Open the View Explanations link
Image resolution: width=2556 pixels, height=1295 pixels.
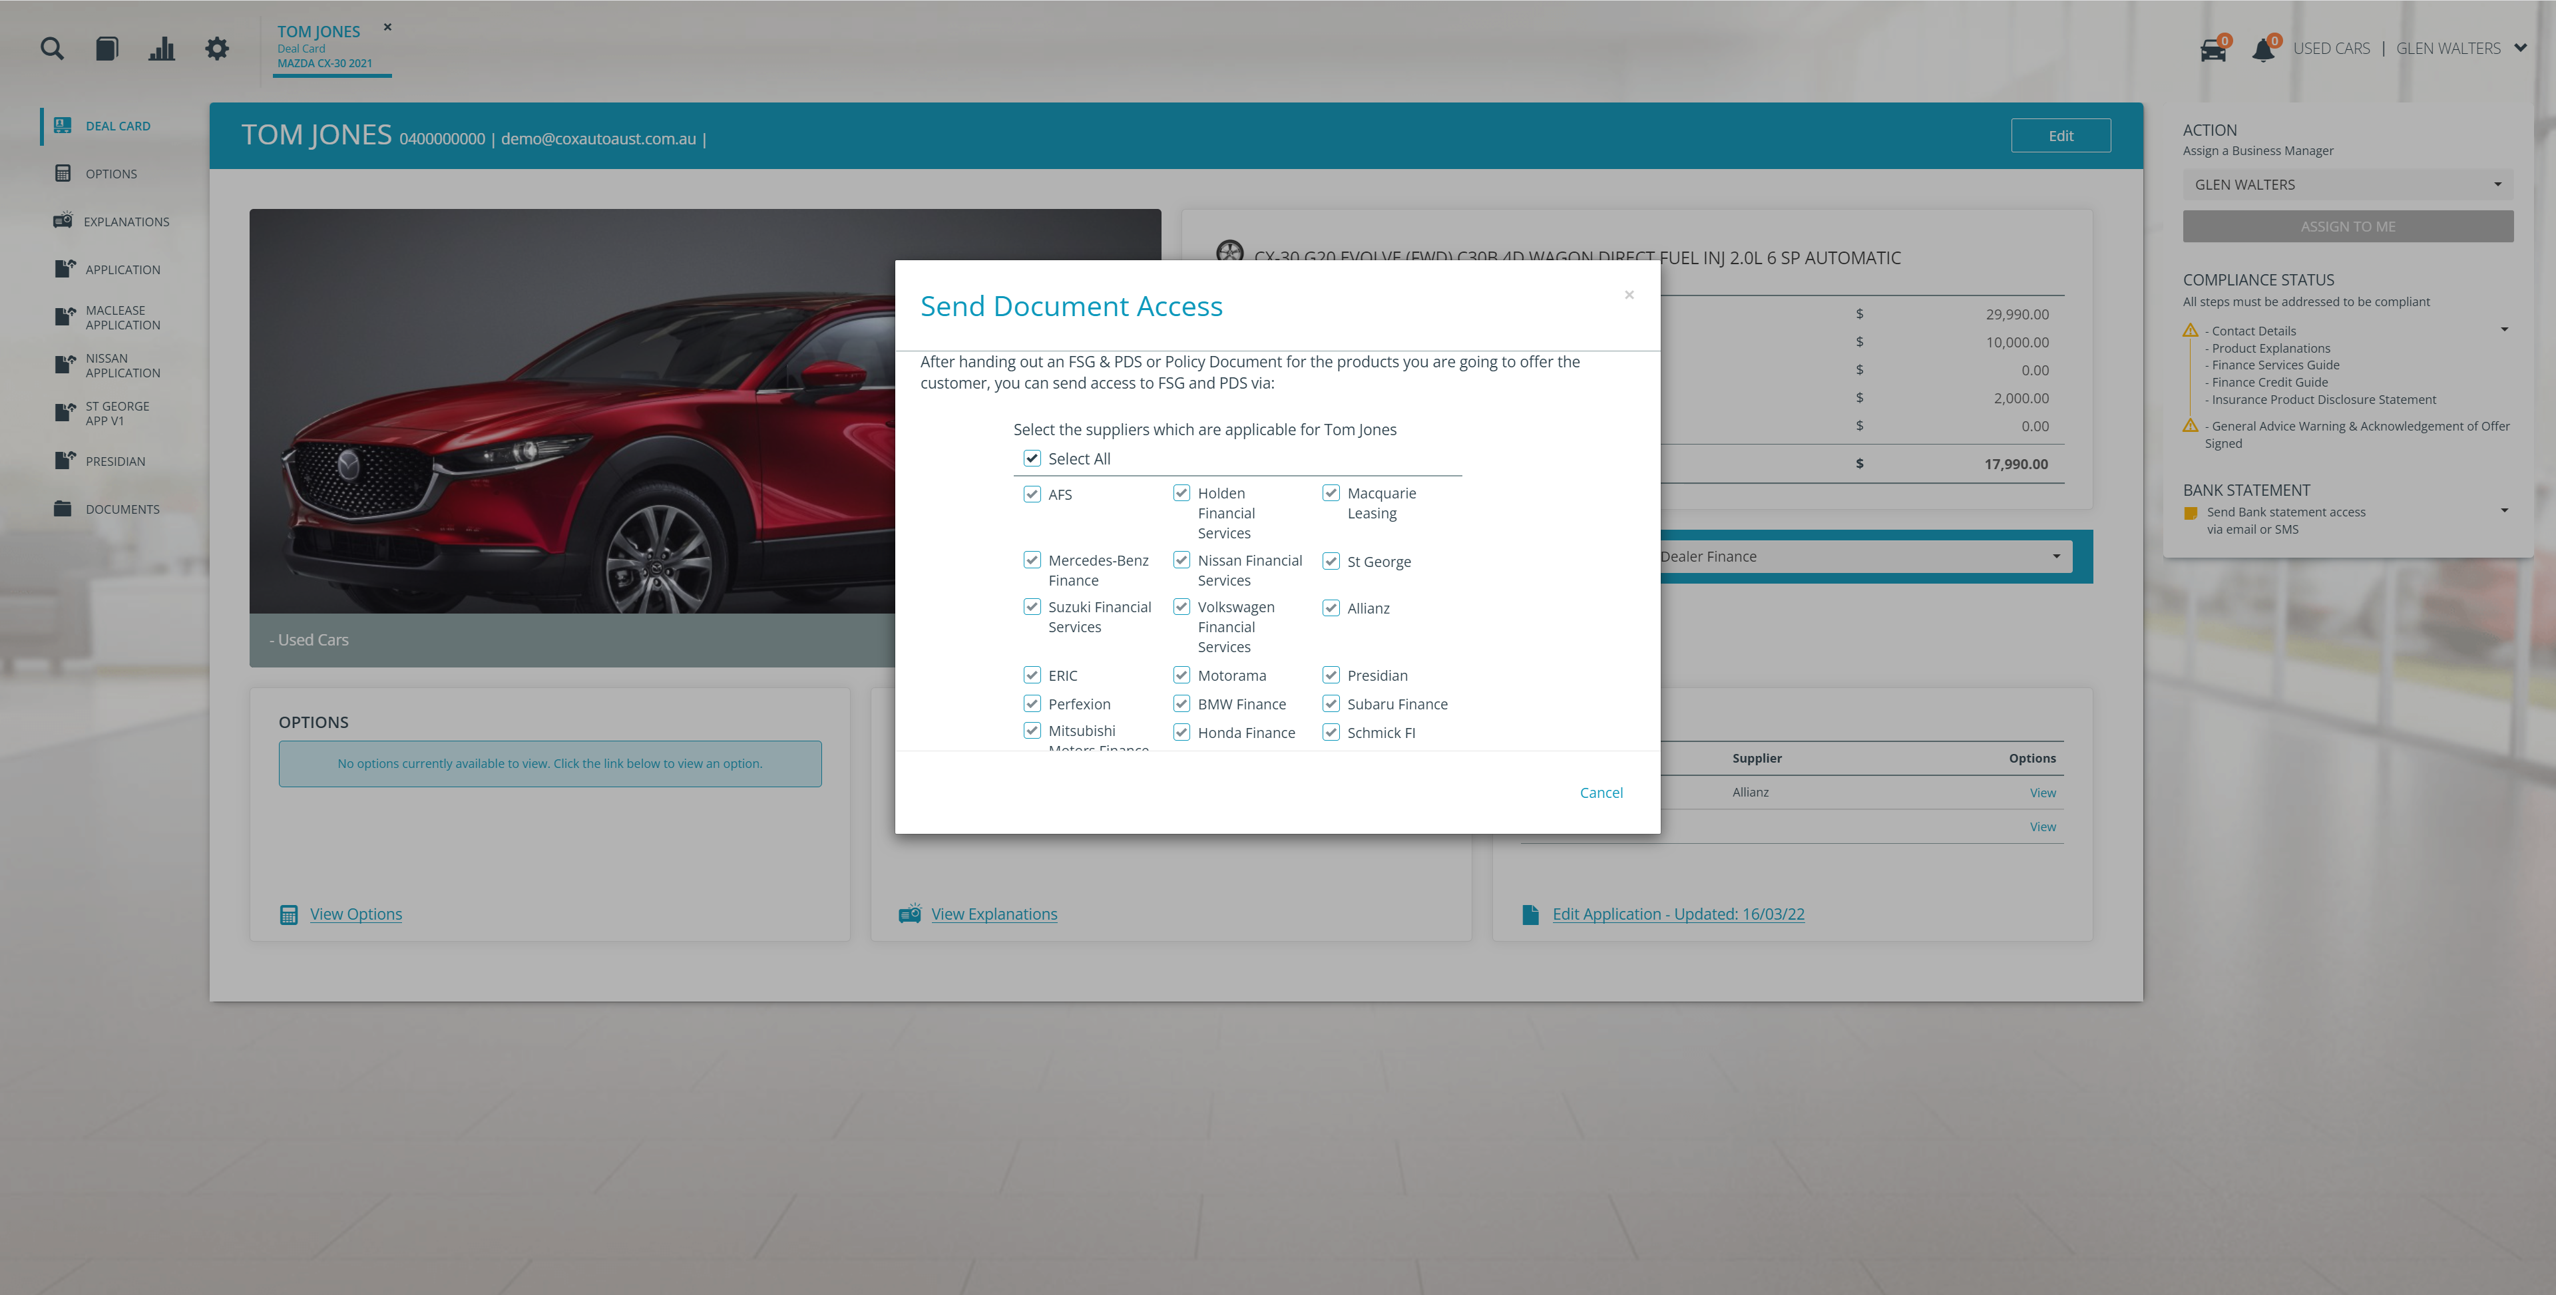tap(994, 914)
